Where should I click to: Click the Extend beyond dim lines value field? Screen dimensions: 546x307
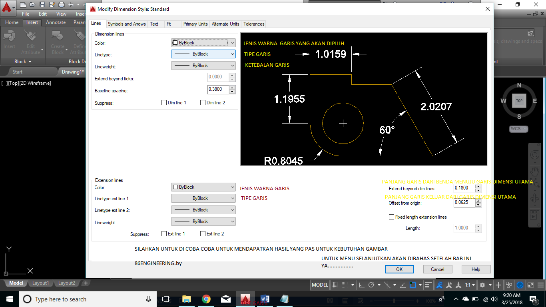click(x=464, y=188)
